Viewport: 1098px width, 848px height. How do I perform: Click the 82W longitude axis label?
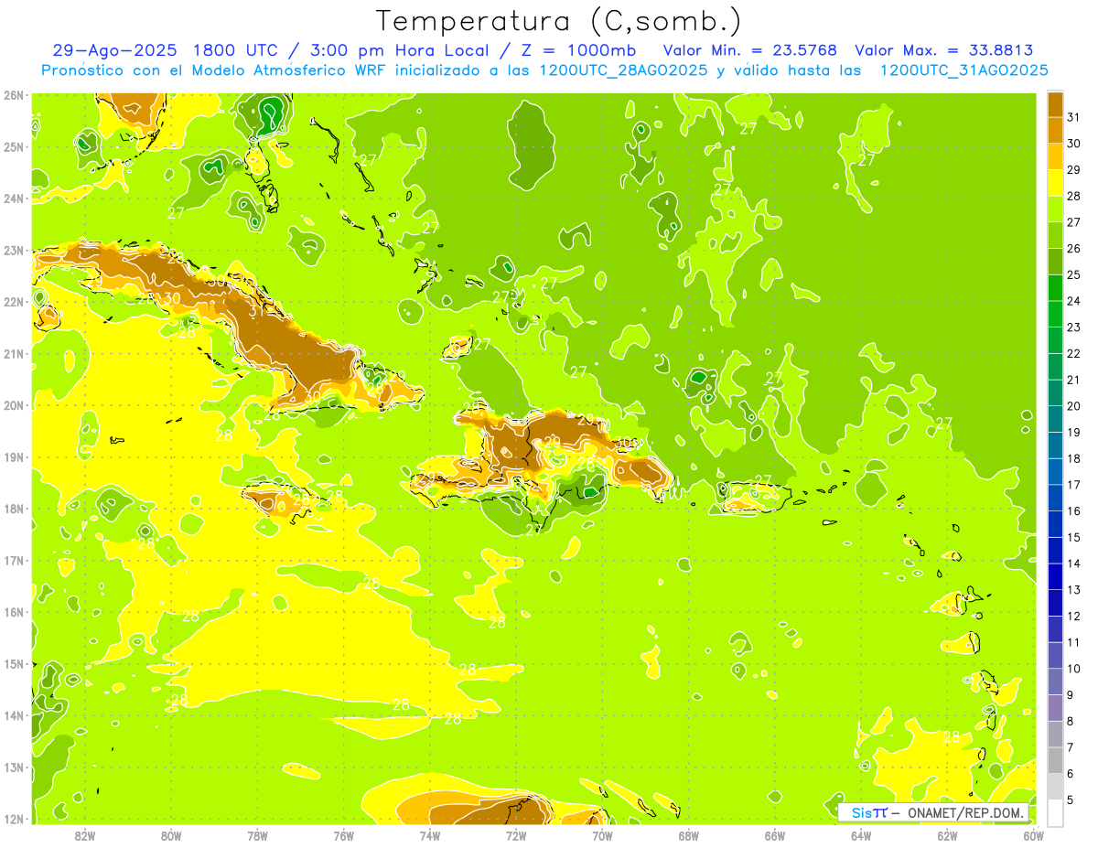85,835
